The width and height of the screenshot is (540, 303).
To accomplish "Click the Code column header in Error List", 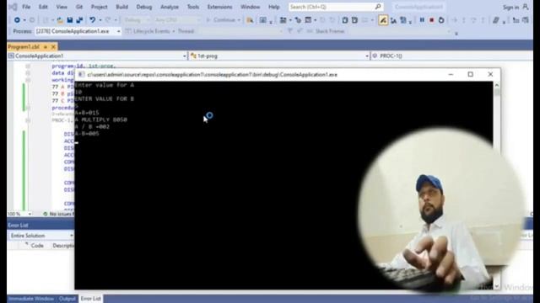I will coord(37,246).
